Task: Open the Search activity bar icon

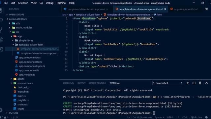Action: (1, 20)
